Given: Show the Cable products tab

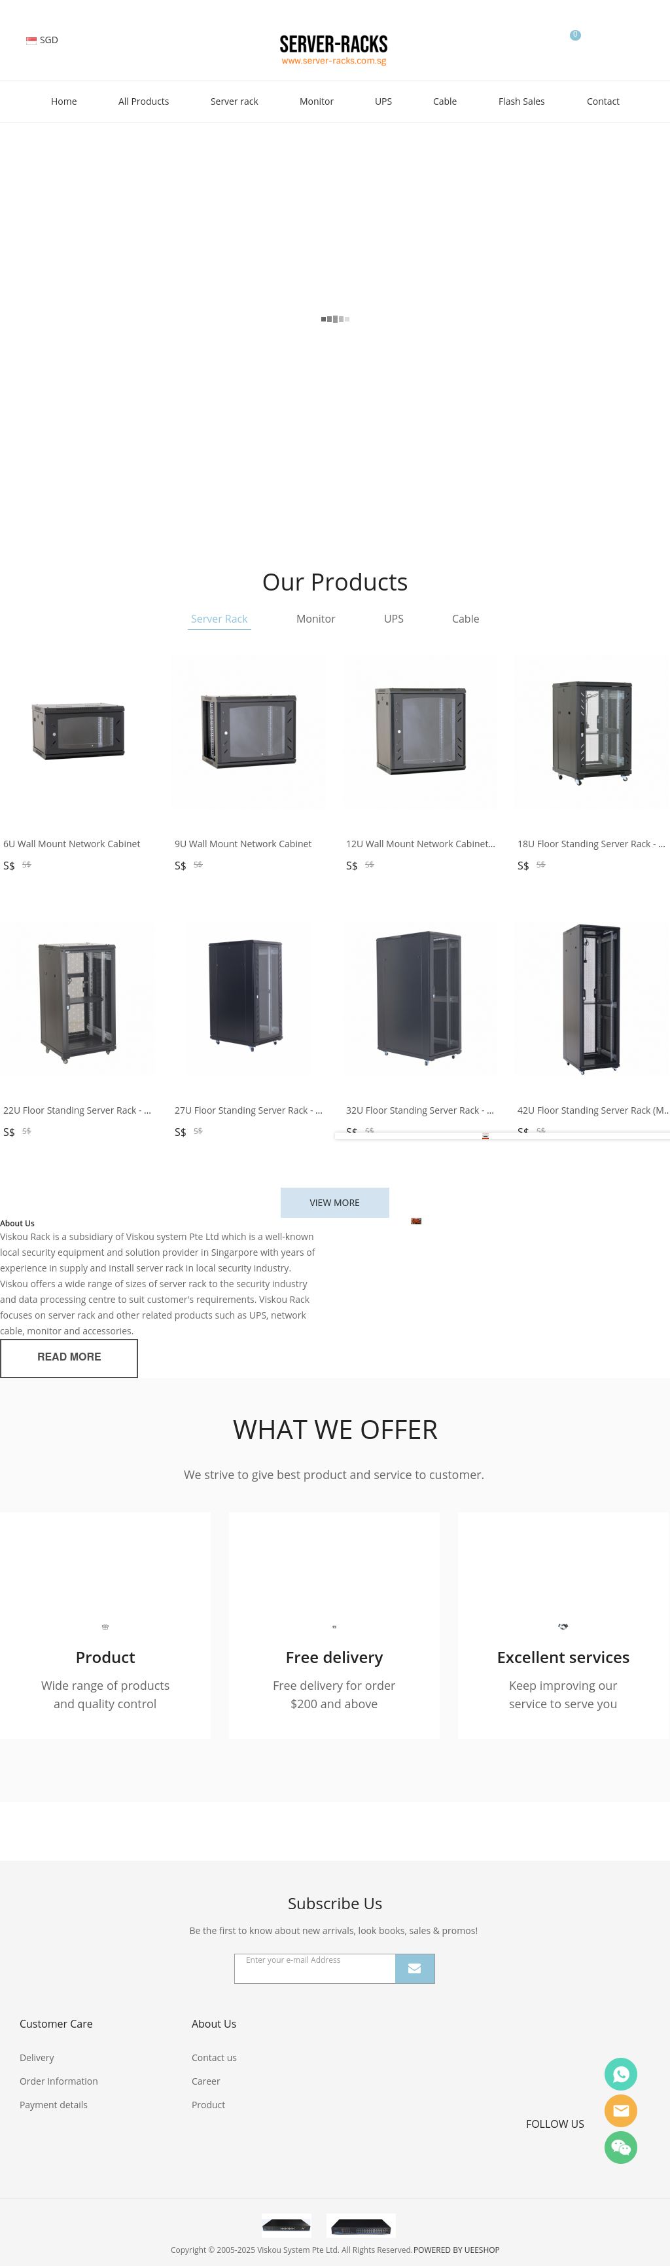Looking at the screenshot, I should (x=465, y=619).
